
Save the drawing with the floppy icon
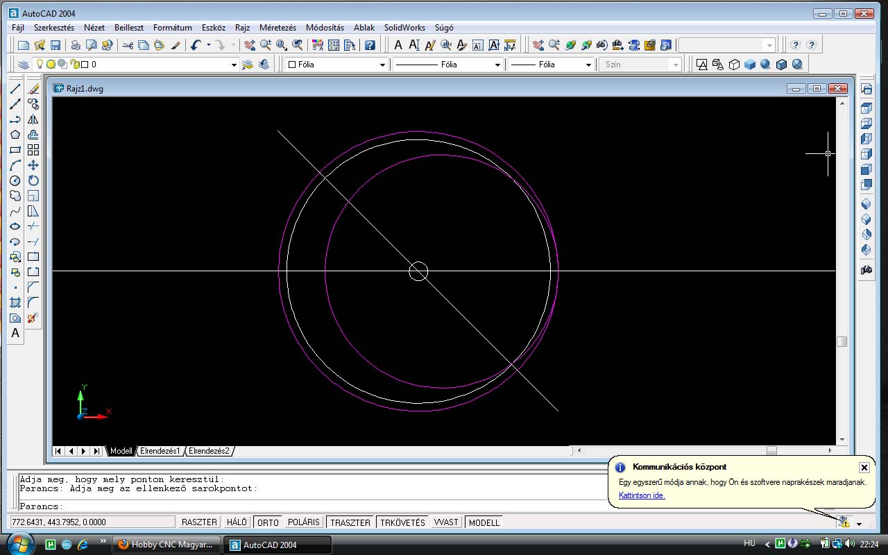pyautogui.click(x=55, y=45)
